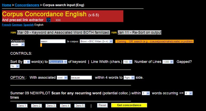Switch to the Spanish concordancer

pos(28,25)
